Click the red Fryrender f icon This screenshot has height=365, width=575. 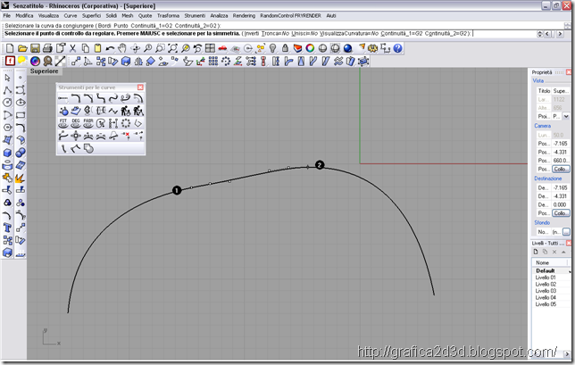tap(10, 61)
